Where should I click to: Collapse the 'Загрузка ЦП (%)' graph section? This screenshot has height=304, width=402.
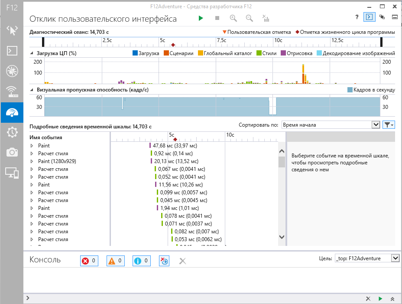coord(32,53)
